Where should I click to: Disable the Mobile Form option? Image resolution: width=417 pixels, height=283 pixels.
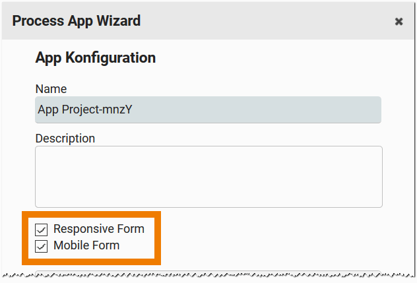42,246
